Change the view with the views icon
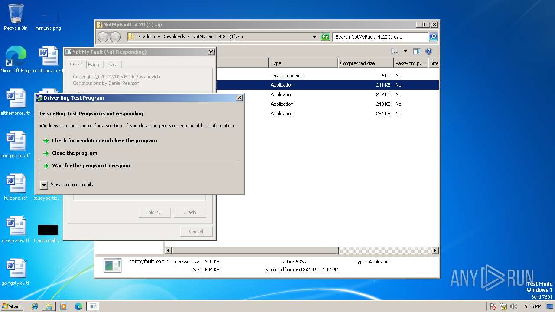Image resolution: width=555 pixels, height=312 pixels. coord(394,51)
